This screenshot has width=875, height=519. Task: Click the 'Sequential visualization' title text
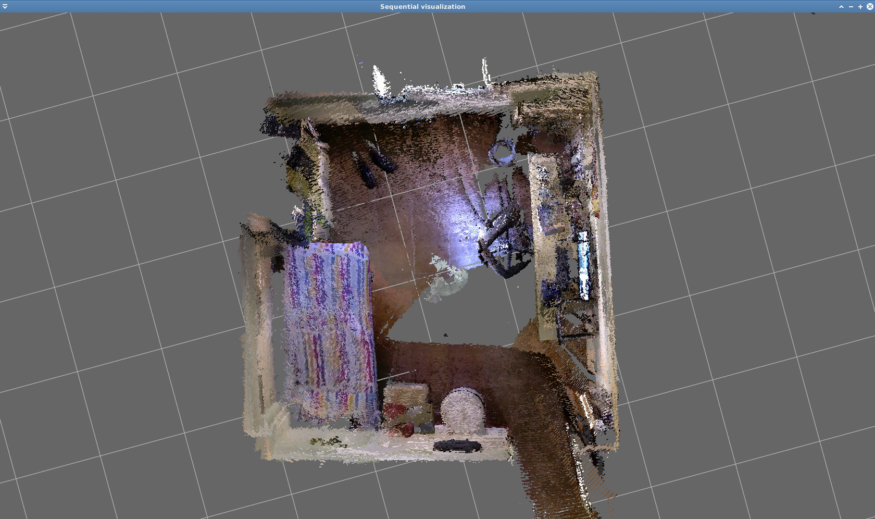pos(422,7)
